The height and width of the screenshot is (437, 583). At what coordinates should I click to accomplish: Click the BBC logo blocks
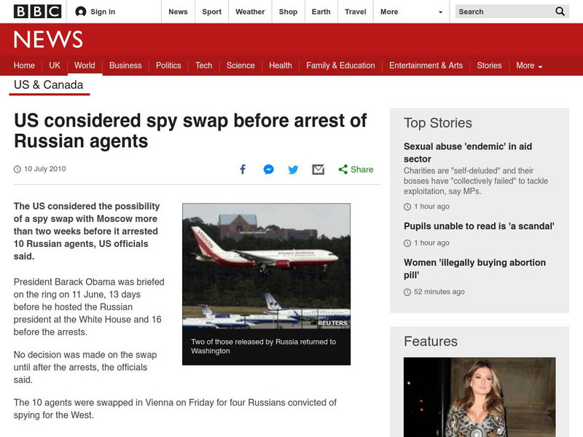point(30,11)
